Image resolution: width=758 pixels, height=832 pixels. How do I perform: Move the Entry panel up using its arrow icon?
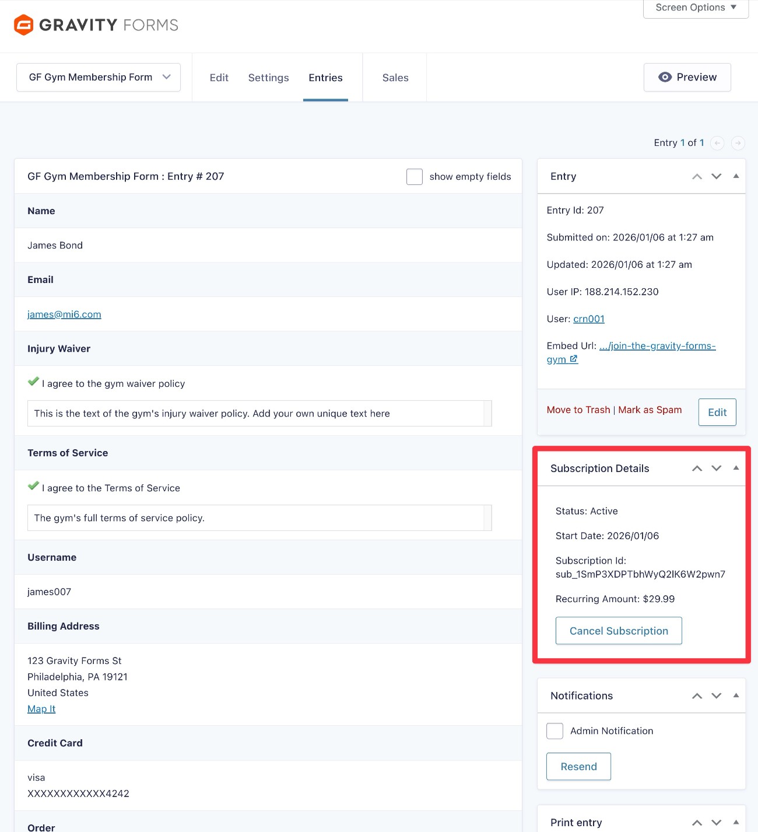pos(696,176)
